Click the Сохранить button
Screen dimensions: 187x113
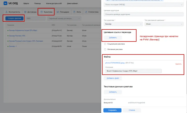112,110
